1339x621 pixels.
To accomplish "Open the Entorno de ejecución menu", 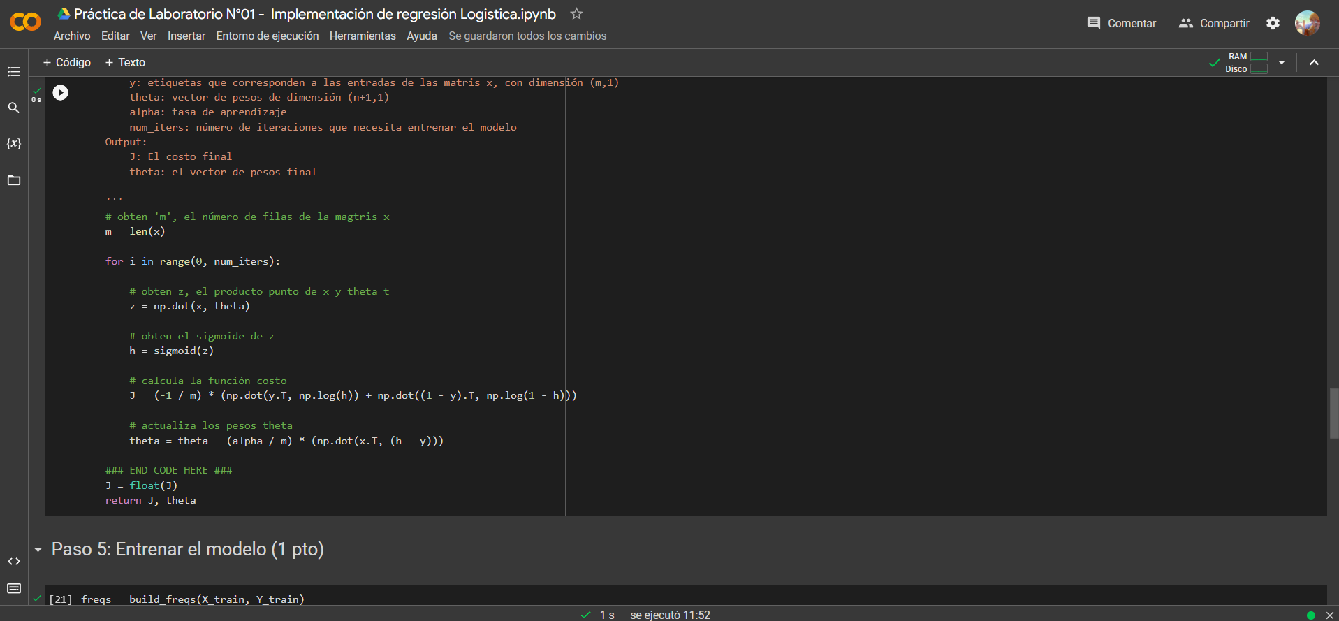I will click(x=268, y=36).
